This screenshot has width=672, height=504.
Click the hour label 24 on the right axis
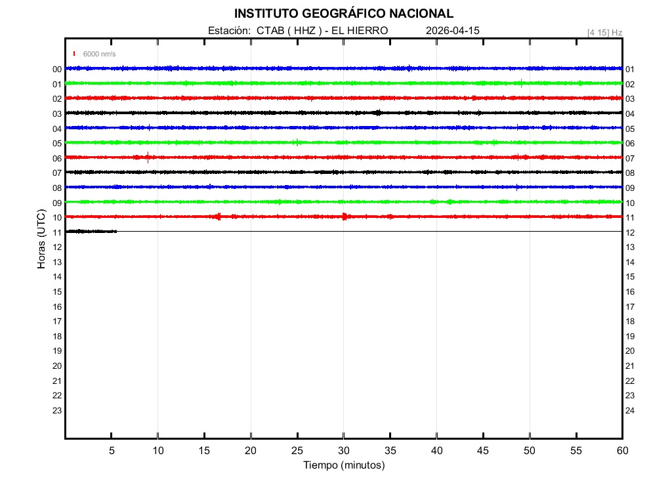point(629,411)
